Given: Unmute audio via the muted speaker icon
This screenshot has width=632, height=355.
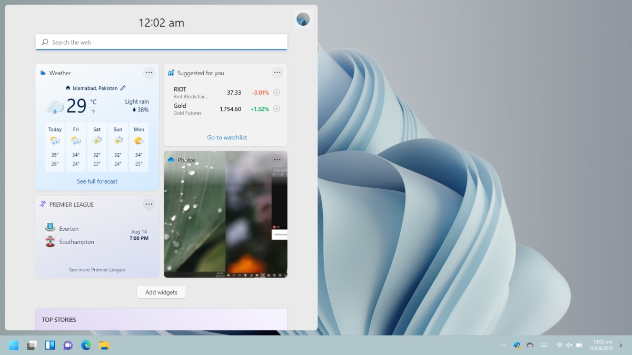Looking at the screenshot, I should [x=569, y=346].
